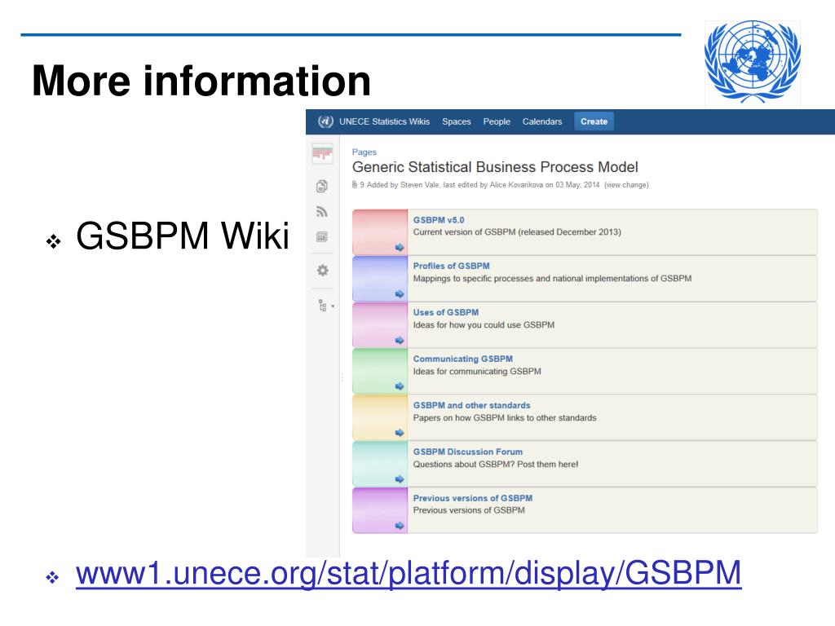Click arrow icon on Communicating GSBPM card
Viewport: 835px width, 626px height.
(x=400, y=386)
